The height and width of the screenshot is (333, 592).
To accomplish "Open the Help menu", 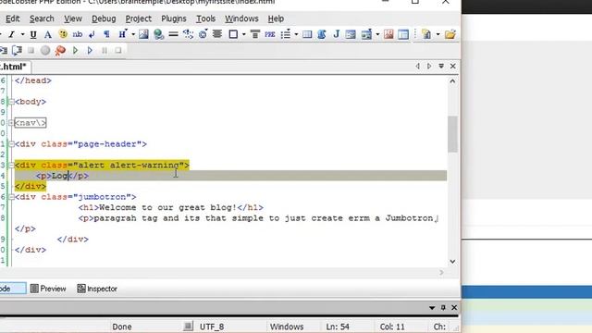I will pos(276,18).
